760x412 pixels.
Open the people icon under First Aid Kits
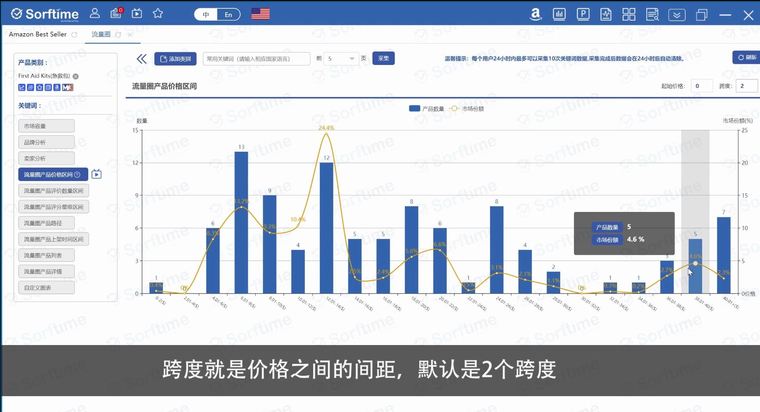pyautogui.click(x=30, y=88)
